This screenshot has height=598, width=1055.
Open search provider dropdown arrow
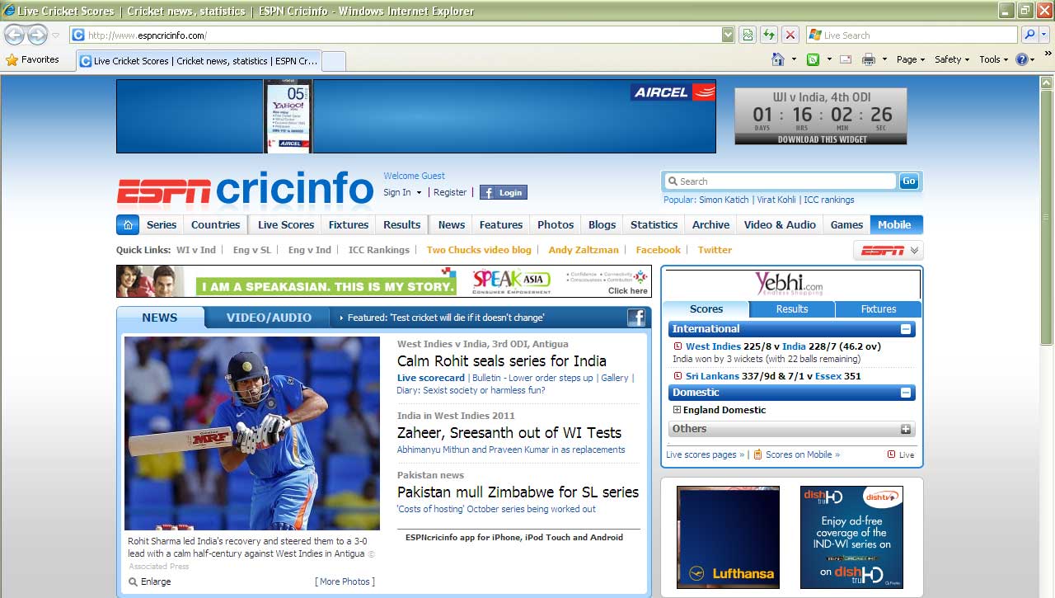pyautogui.click(x=1044, y=35)
